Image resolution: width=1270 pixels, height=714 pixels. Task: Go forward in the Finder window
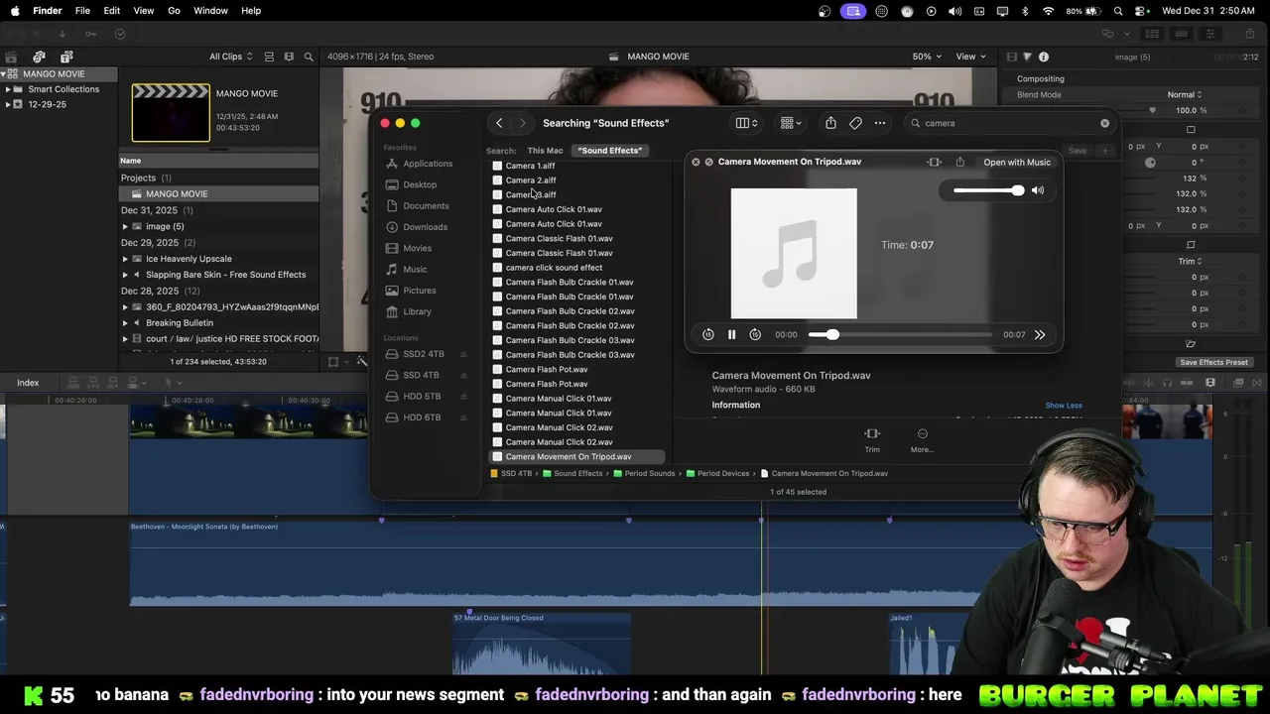(522, 123)
